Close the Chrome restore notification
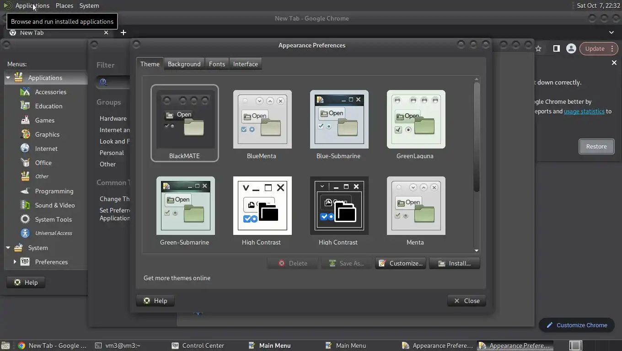The image size is (622, 351). point(614,63)
